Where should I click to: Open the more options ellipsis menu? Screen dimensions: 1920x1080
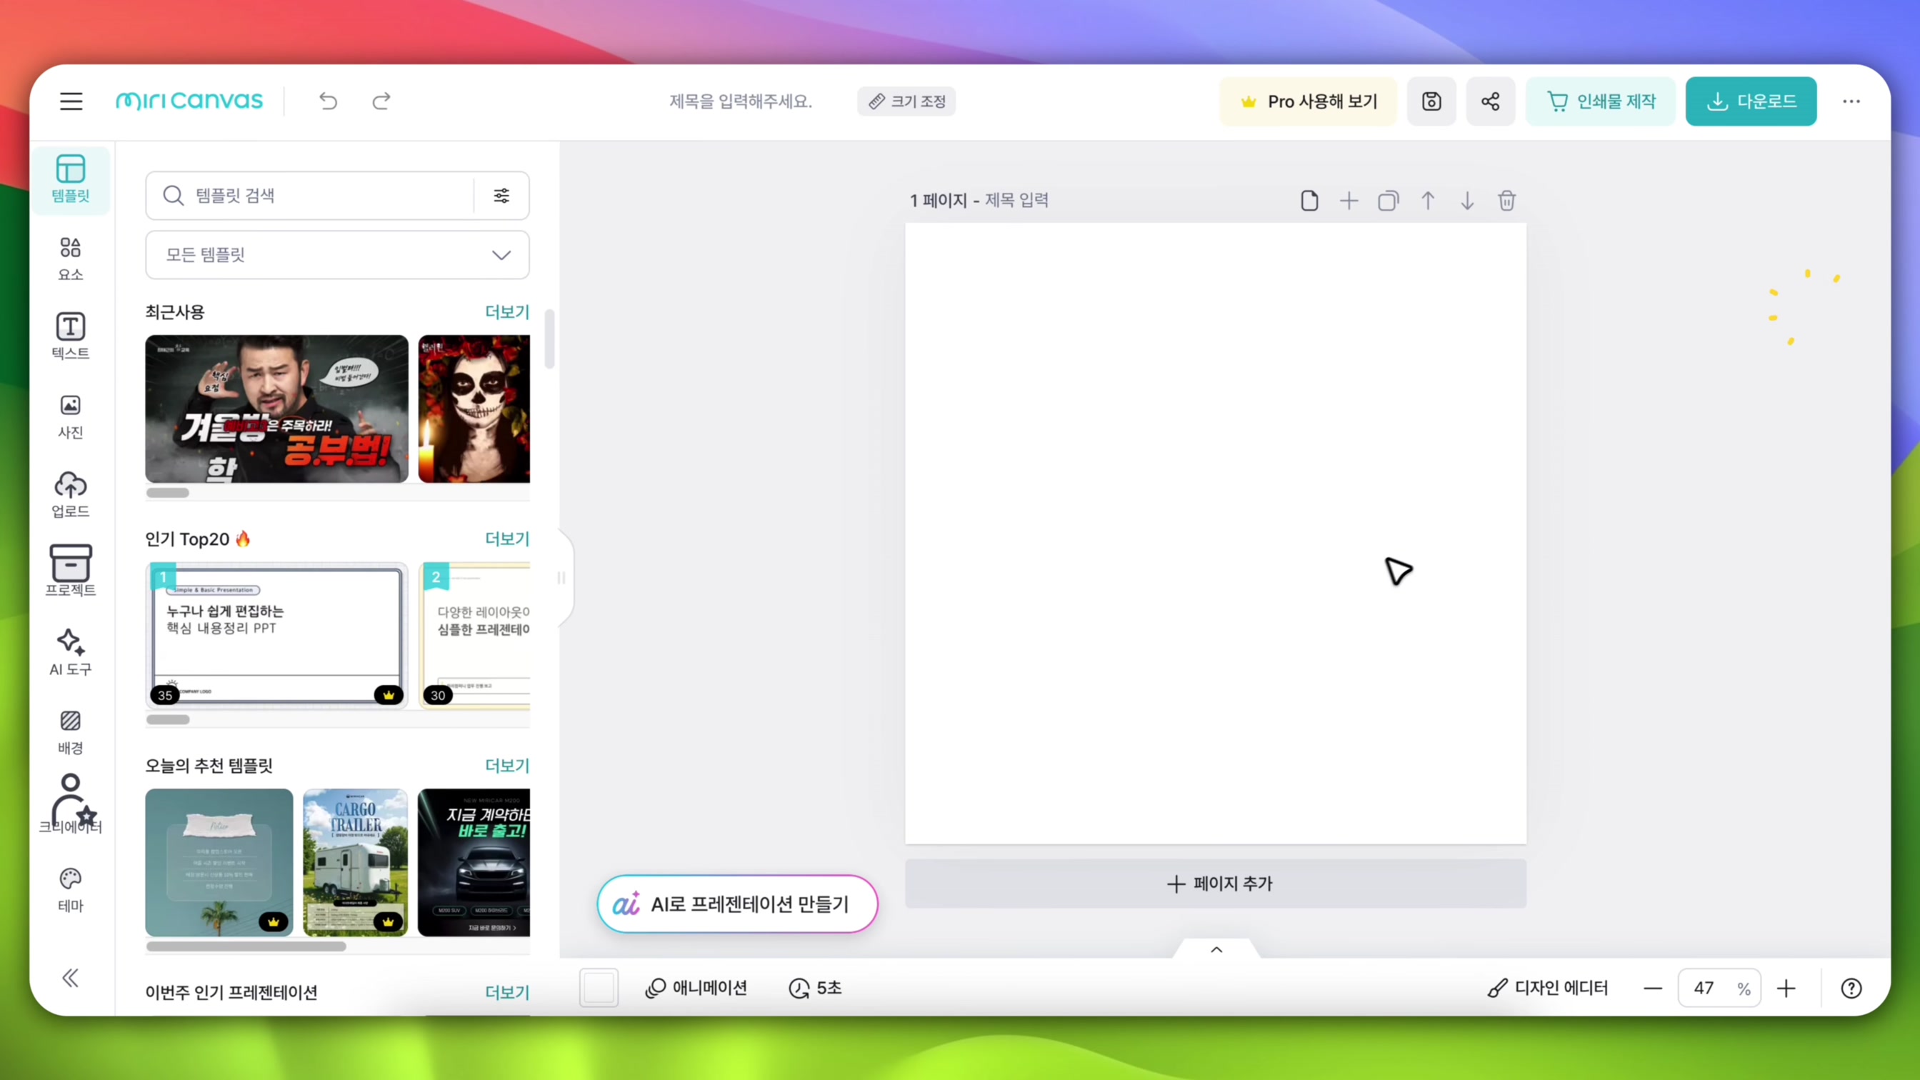[x=1851, y=101]
